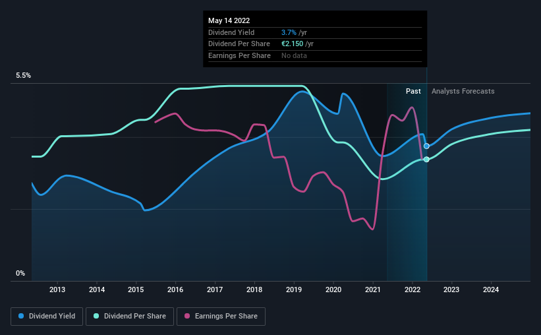Click the 2019 x-axis label
541x335 pixels.
click(x=294, y=289)
